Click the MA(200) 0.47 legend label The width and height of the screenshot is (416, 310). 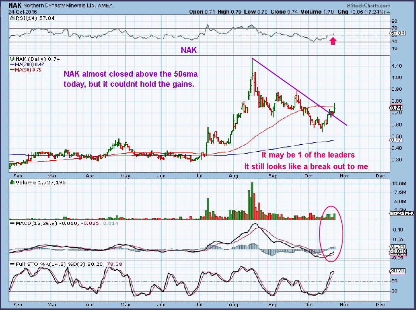(x=29, y=65)
